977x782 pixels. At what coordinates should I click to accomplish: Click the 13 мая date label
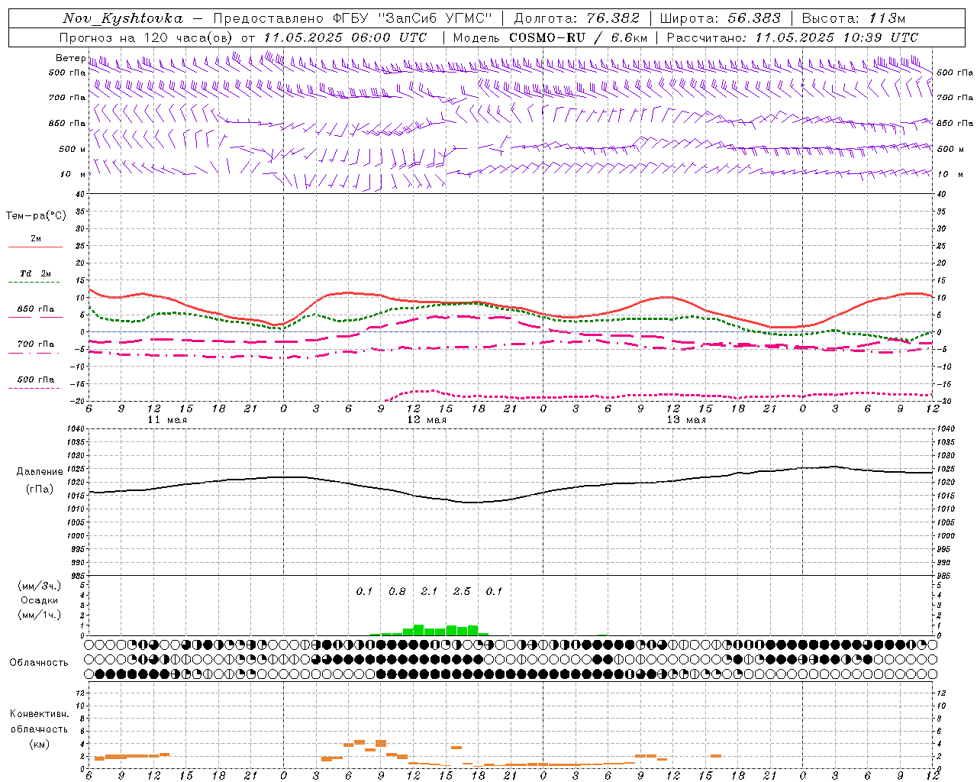click(x=686, y=420)
